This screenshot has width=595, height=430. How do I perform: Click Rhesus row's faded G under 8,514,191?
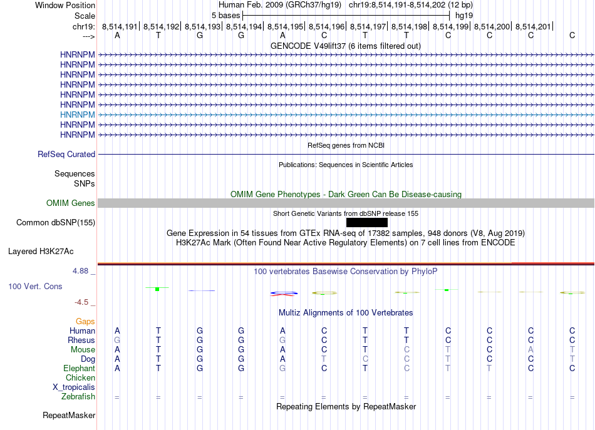point(117,340)
